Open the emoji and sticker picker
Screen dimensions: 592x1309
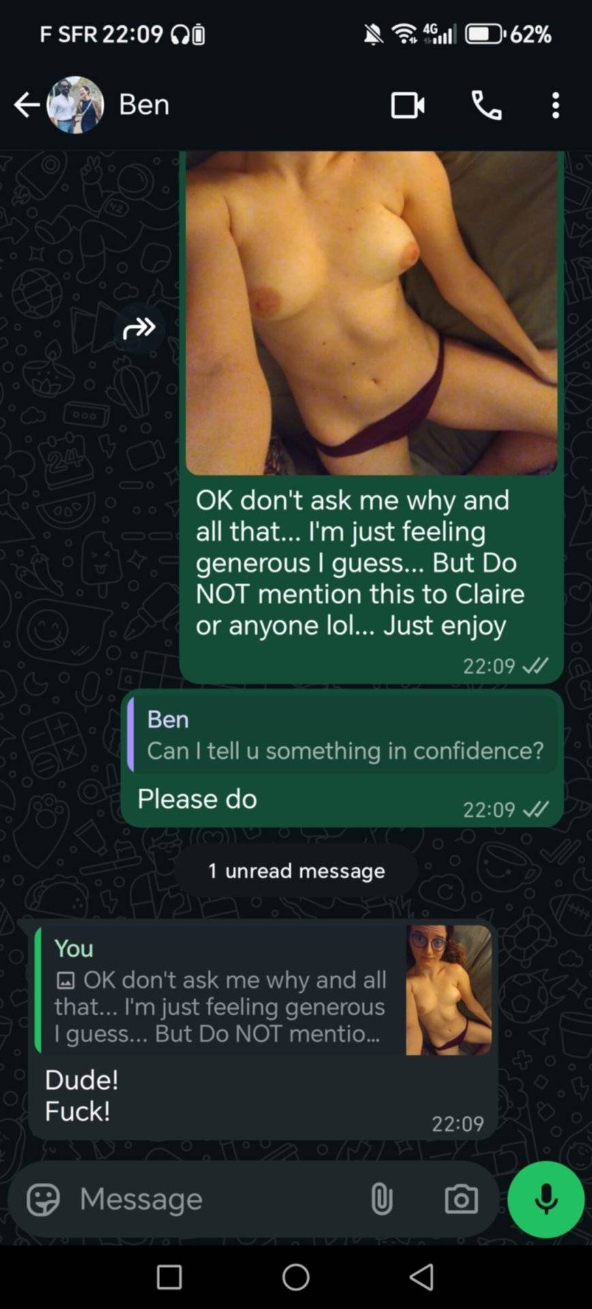(x=43, y=1199)
